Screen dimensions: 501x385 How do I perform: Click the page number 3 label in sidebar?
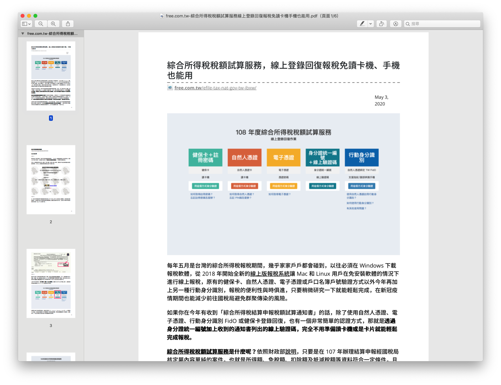point(51,326)
